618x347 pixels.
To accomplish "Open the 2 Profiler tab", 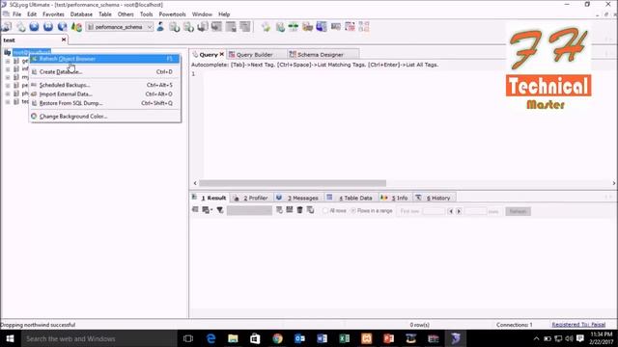I will pos(252,198).
